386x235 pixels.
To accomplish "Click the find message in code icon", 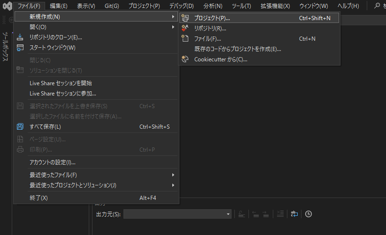I will tap(241, 214).
